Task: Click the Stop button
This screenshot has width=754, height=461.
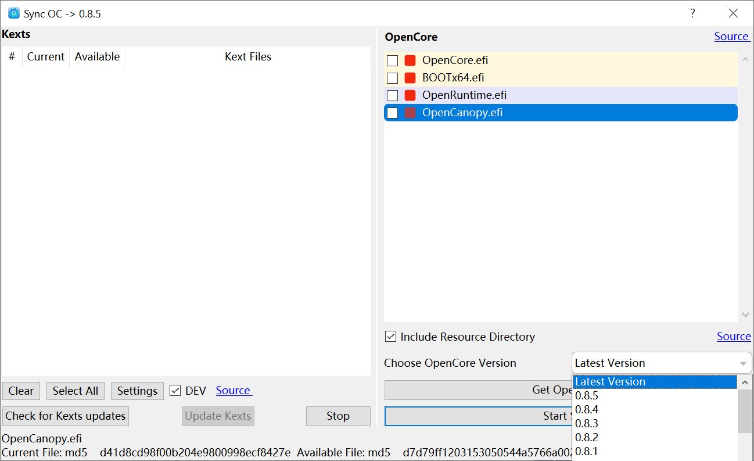Action: [338, 416]
